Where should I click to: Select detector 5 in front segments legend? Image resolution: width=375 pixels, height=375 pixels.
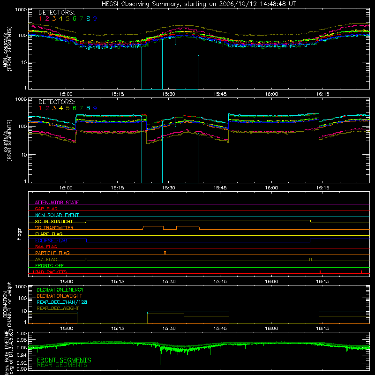click(67, 19)
